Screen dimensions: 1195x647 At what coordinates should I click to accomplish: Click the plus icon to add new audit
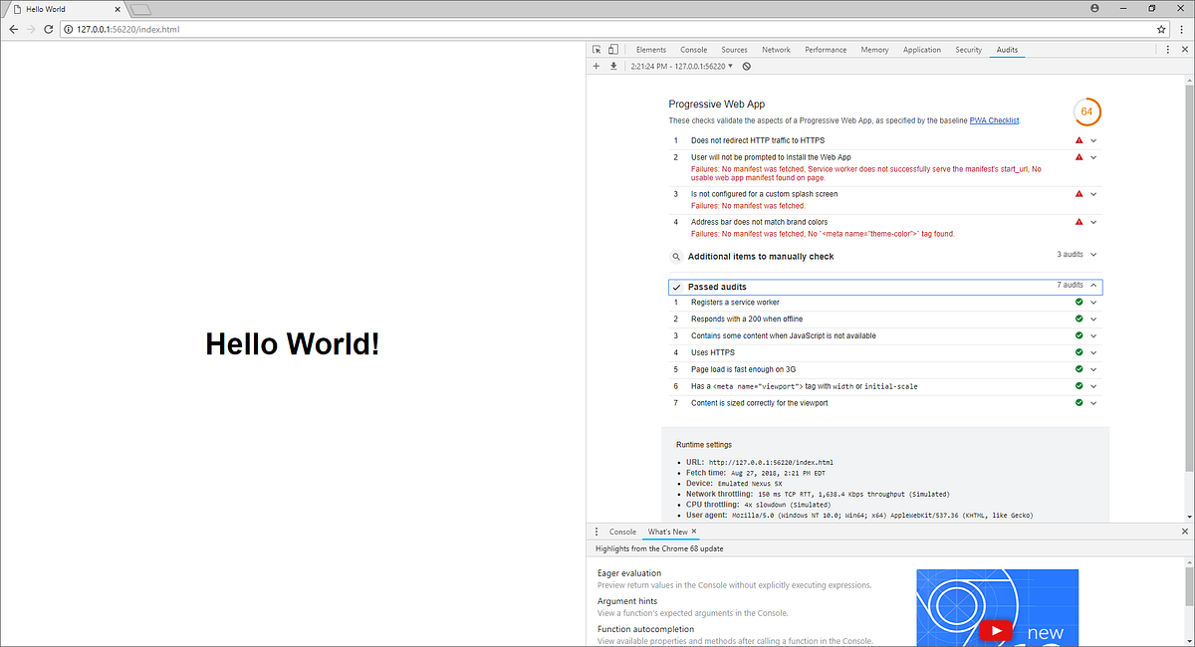click(596, 66)
